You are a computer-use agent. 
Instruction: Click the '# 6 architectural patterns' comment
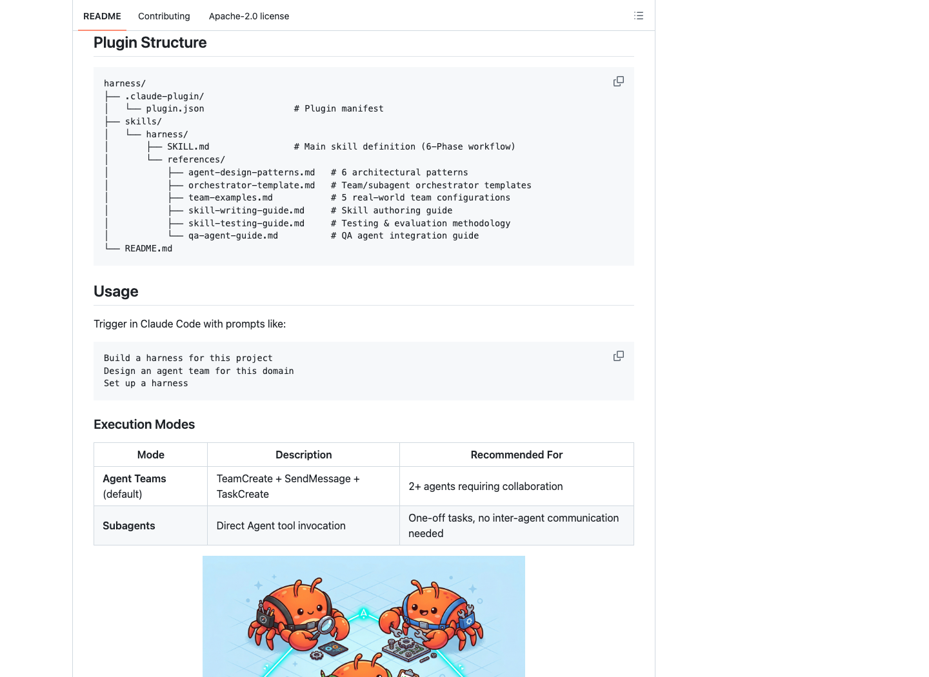(x=399, y=172)
